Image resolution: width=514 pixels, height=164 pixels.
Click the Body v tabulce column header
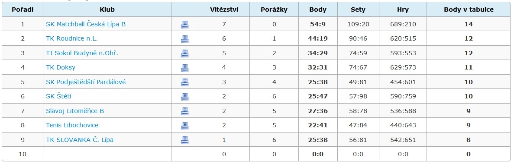click(469, 9)
